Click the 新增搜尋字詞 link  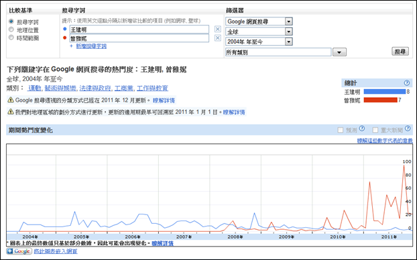(91, 46)
